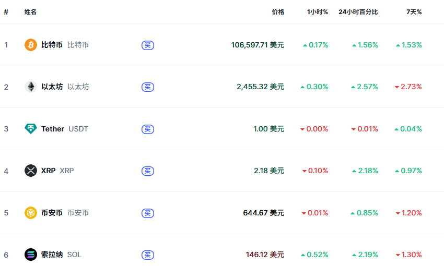Click the Tether green logo icon
This screenshot has height=266, width=444.
coord(31,129)
